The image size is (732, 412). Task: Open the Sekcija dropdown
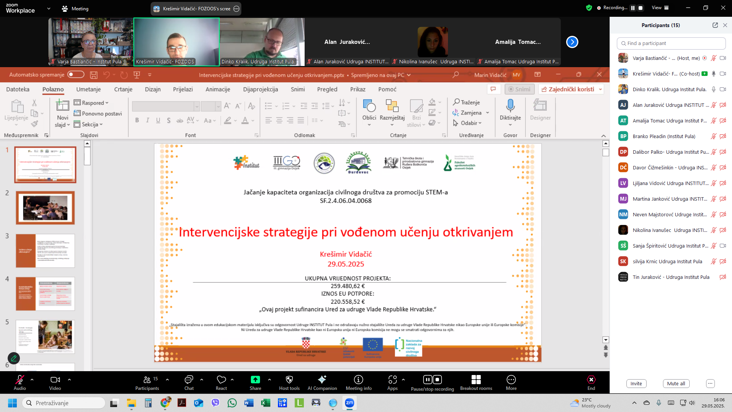click(x=88, y=124)
